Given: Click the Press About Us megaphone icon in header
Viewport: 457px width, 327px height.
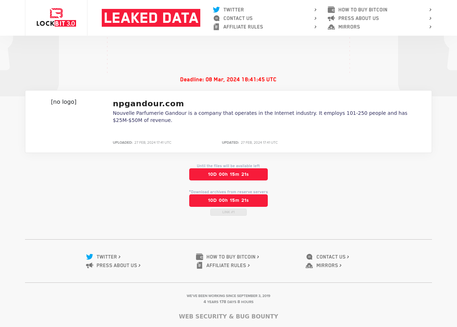Looking at the screenshot, I should [x=331, y=18].
